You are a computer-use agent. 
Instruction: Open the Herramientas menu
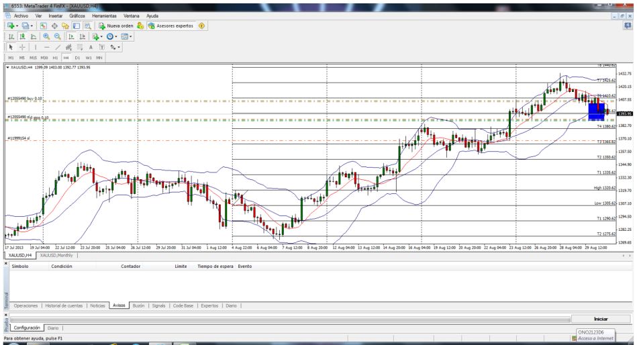(x=104, y=15)
